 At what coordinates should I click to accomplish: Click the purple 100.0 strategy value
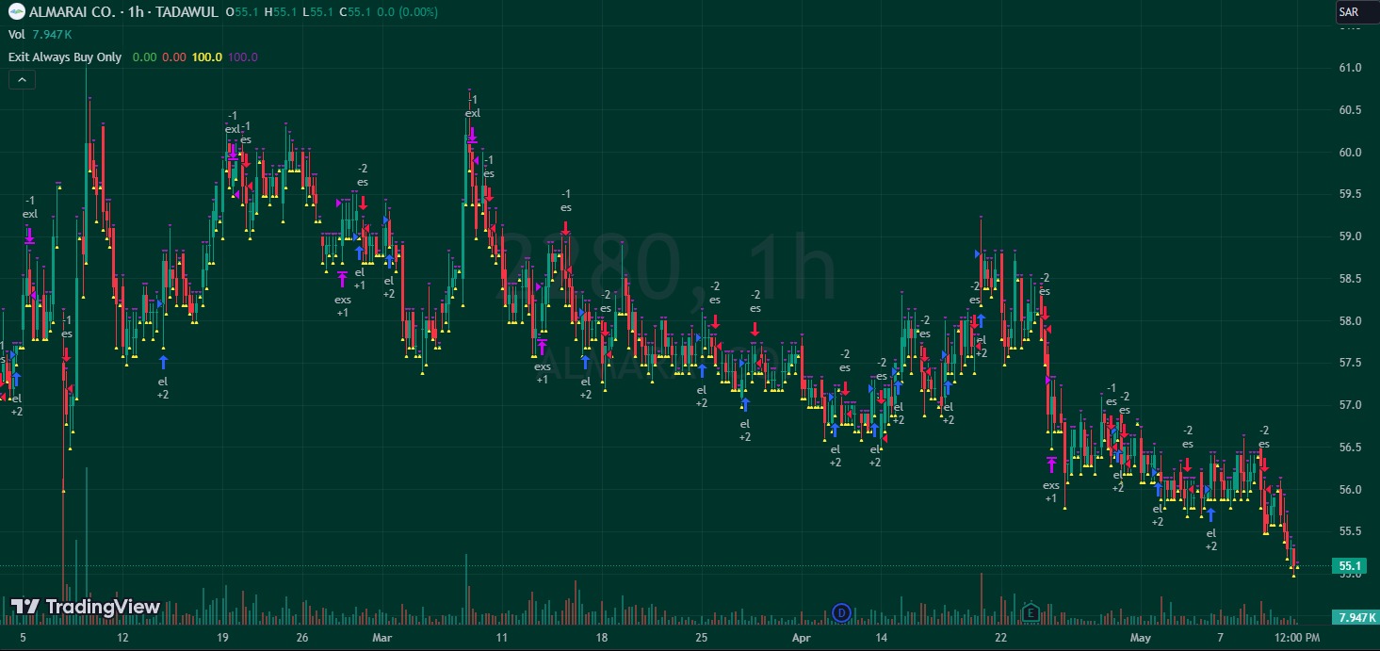point(242,57)
